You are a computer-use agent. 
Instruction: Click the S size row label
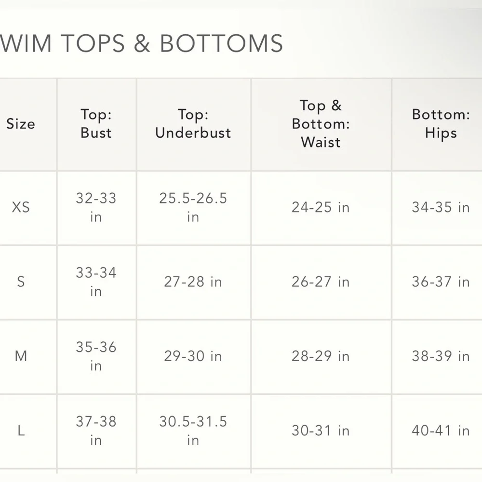point(21,281)
